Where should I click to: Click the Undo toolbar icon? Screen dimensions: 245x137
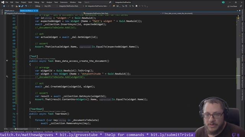pos(26,6)
